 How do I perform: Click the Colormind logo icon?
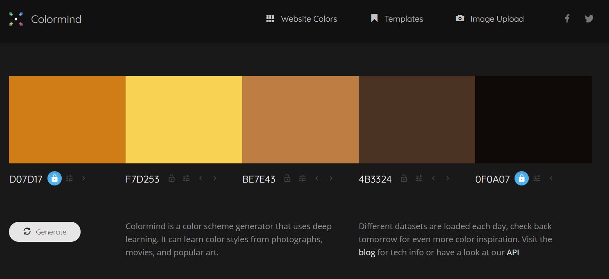[x=16, y=19]
